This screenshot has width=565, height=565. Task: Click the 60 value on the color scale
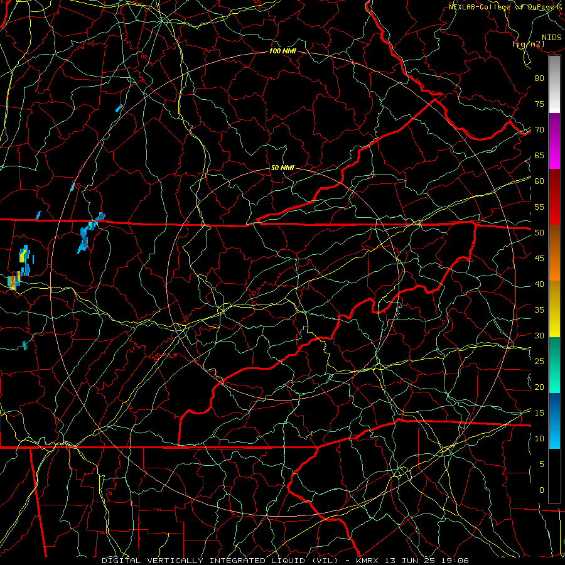539,181
